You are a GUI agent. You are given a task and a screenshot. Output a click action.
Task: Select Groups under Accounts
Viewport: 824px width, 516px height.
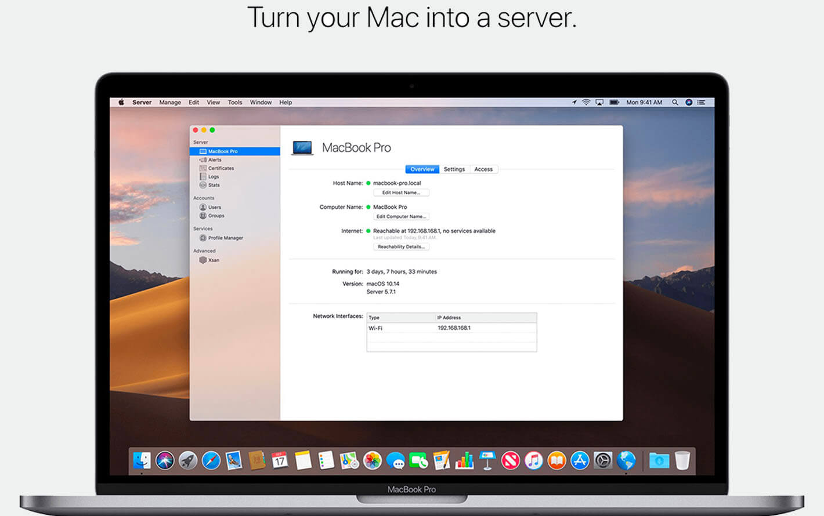(x=212, y=216)
